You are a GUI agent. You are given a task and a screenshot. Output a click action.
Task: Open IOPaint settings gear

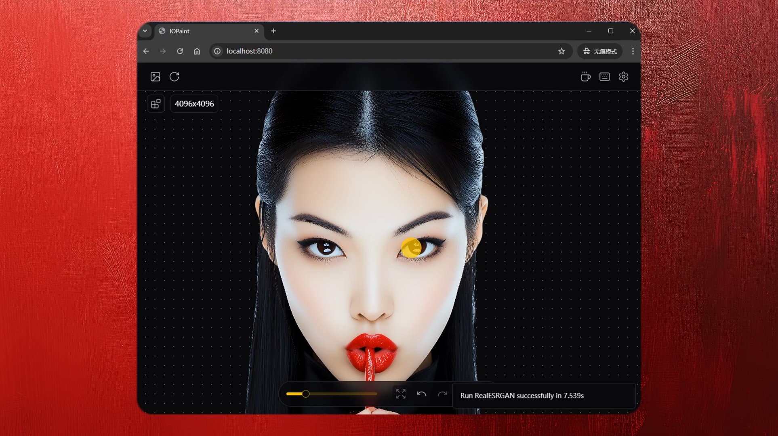(x=623, y=77)
